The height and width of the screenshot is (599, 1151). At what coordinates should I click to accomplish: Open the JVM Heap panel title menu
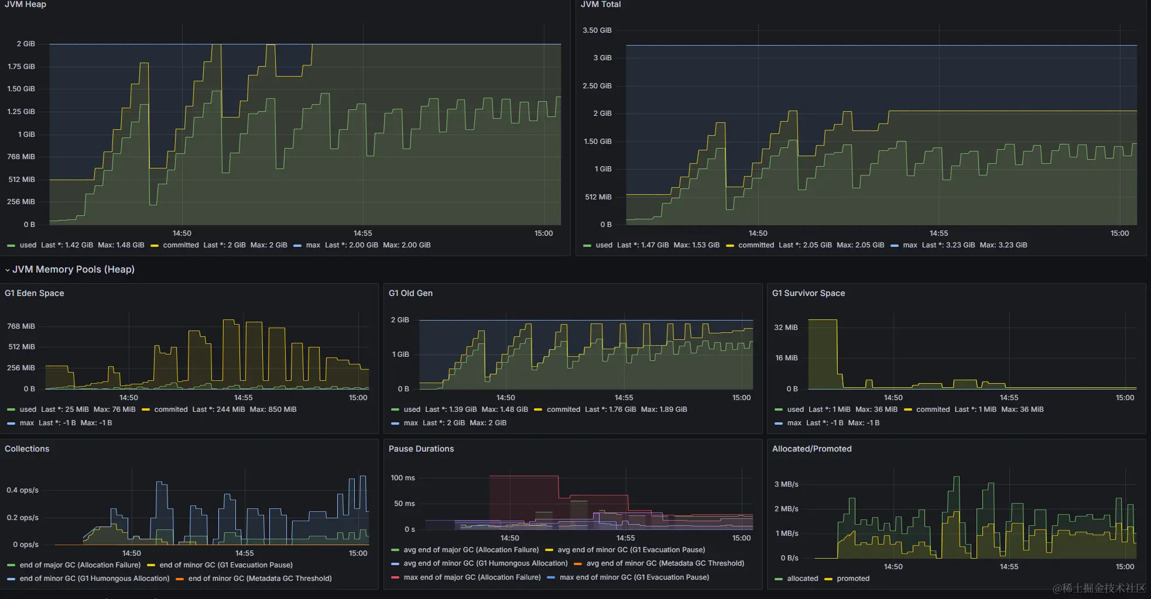(x=25, y=4)
